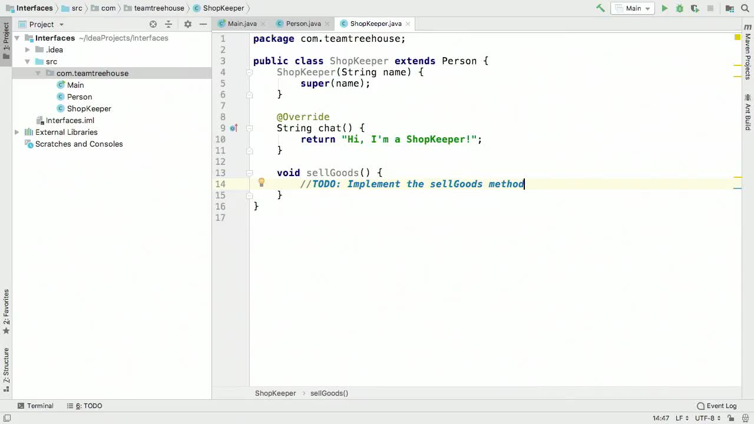
Task: Expand the .idea folder
Action: [x=27, y=50]
